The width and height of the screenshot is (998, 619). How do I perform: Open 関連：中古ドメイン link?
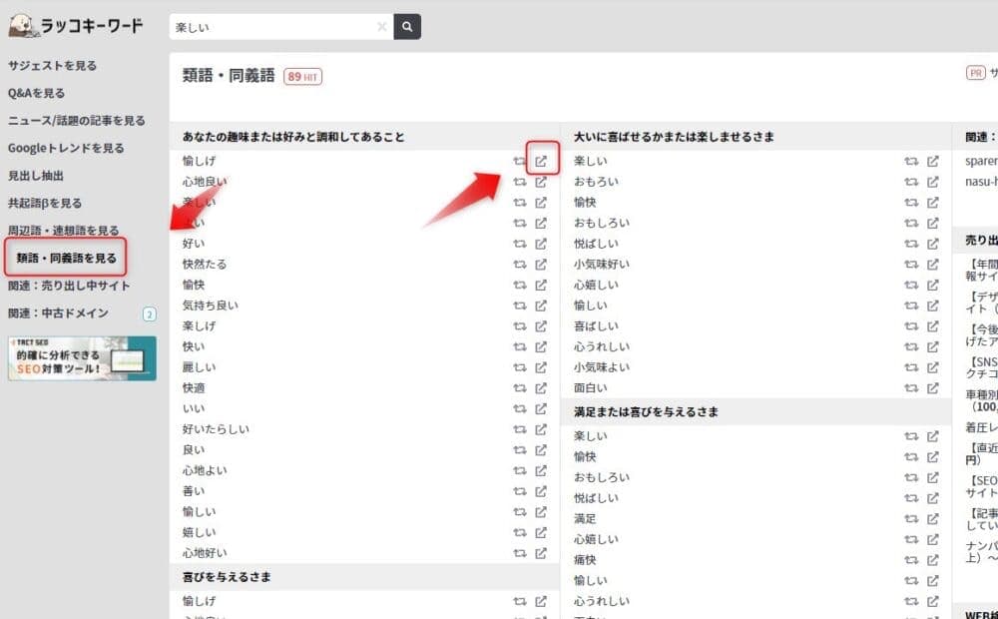coord(58,312)
